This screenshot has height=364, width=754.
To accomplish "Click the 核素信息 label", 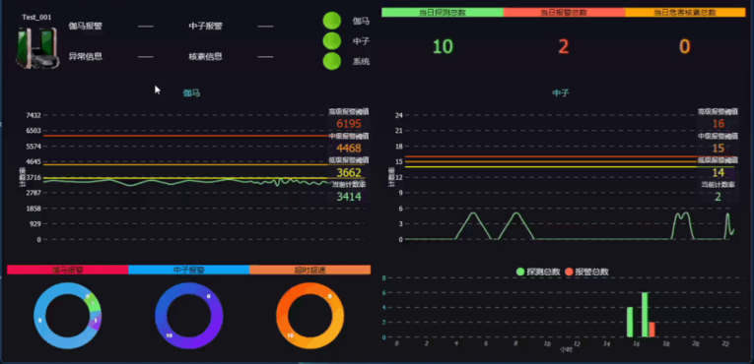I will pyautogui.click(x=205, y=57).
